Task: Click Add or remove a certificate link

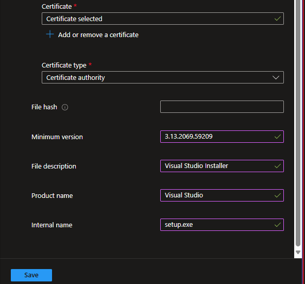Action: [98, 35]
